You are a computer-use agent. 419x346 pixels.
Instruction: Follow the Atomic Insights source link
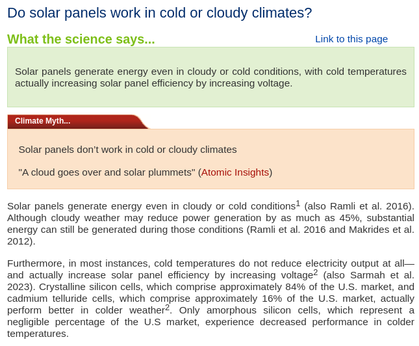[235, 172]
